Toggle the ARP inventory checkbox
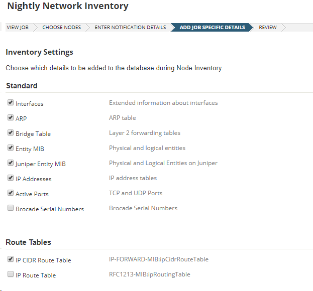 [x=11, y=118]
